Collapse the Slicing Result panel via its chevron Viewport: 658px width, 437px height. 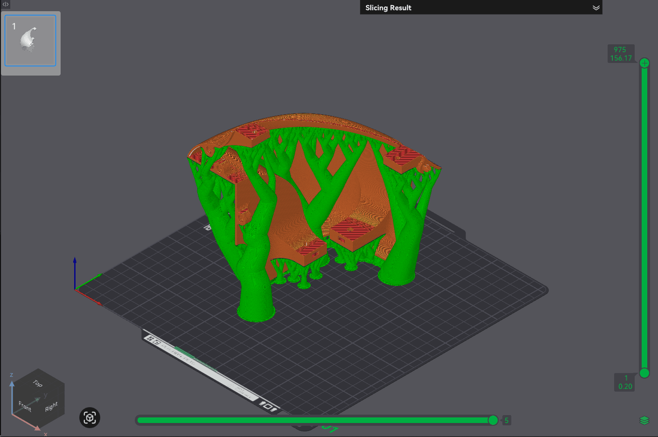596,7
